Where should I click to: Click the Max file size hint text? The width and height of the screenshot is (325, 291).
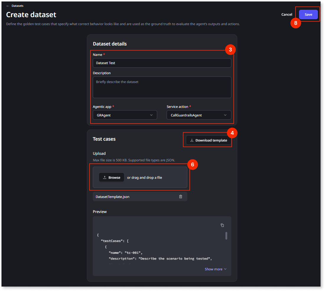coord(134,160)
